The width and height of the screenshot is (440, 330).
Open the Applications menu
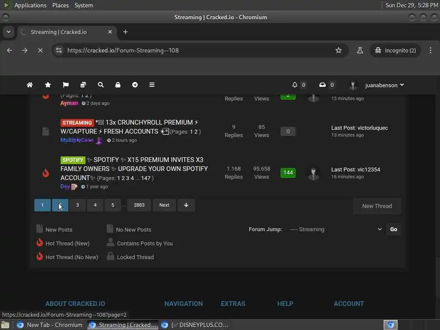31,5
